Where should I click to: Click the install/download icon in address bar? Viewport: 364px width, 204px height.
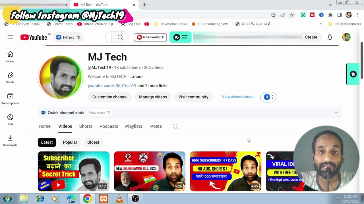tap(274, 15)
